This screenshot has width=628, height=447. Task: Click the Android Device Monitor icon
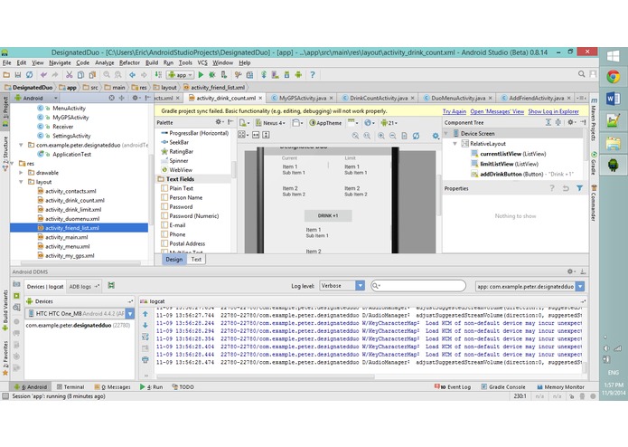(298, 75)
